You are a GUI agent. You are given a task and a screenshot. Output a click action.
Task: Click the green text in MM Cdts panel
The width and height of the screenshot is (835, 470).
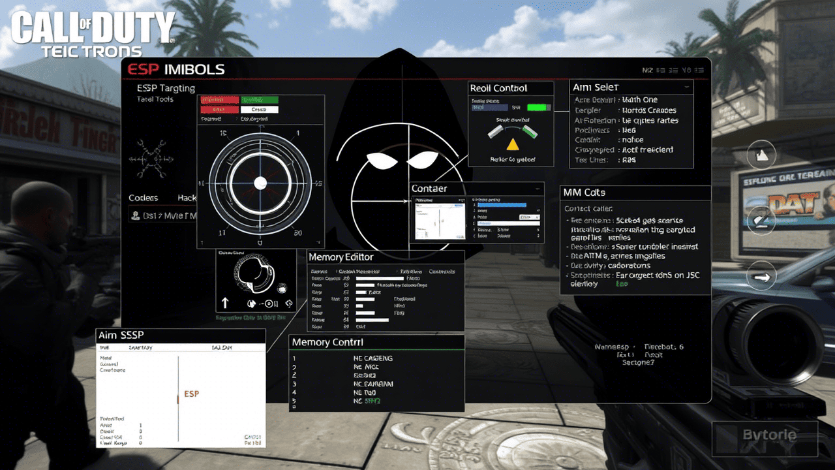point(622,284)
